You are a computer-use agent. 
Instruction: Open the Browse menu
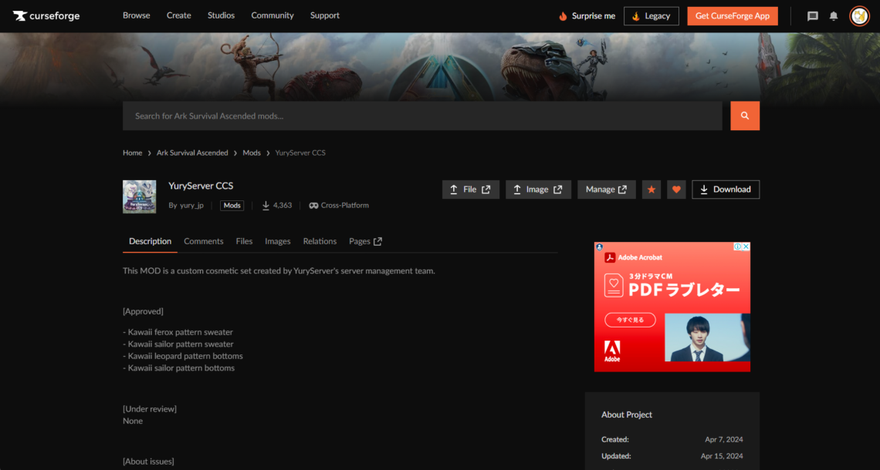pos(137,15)
